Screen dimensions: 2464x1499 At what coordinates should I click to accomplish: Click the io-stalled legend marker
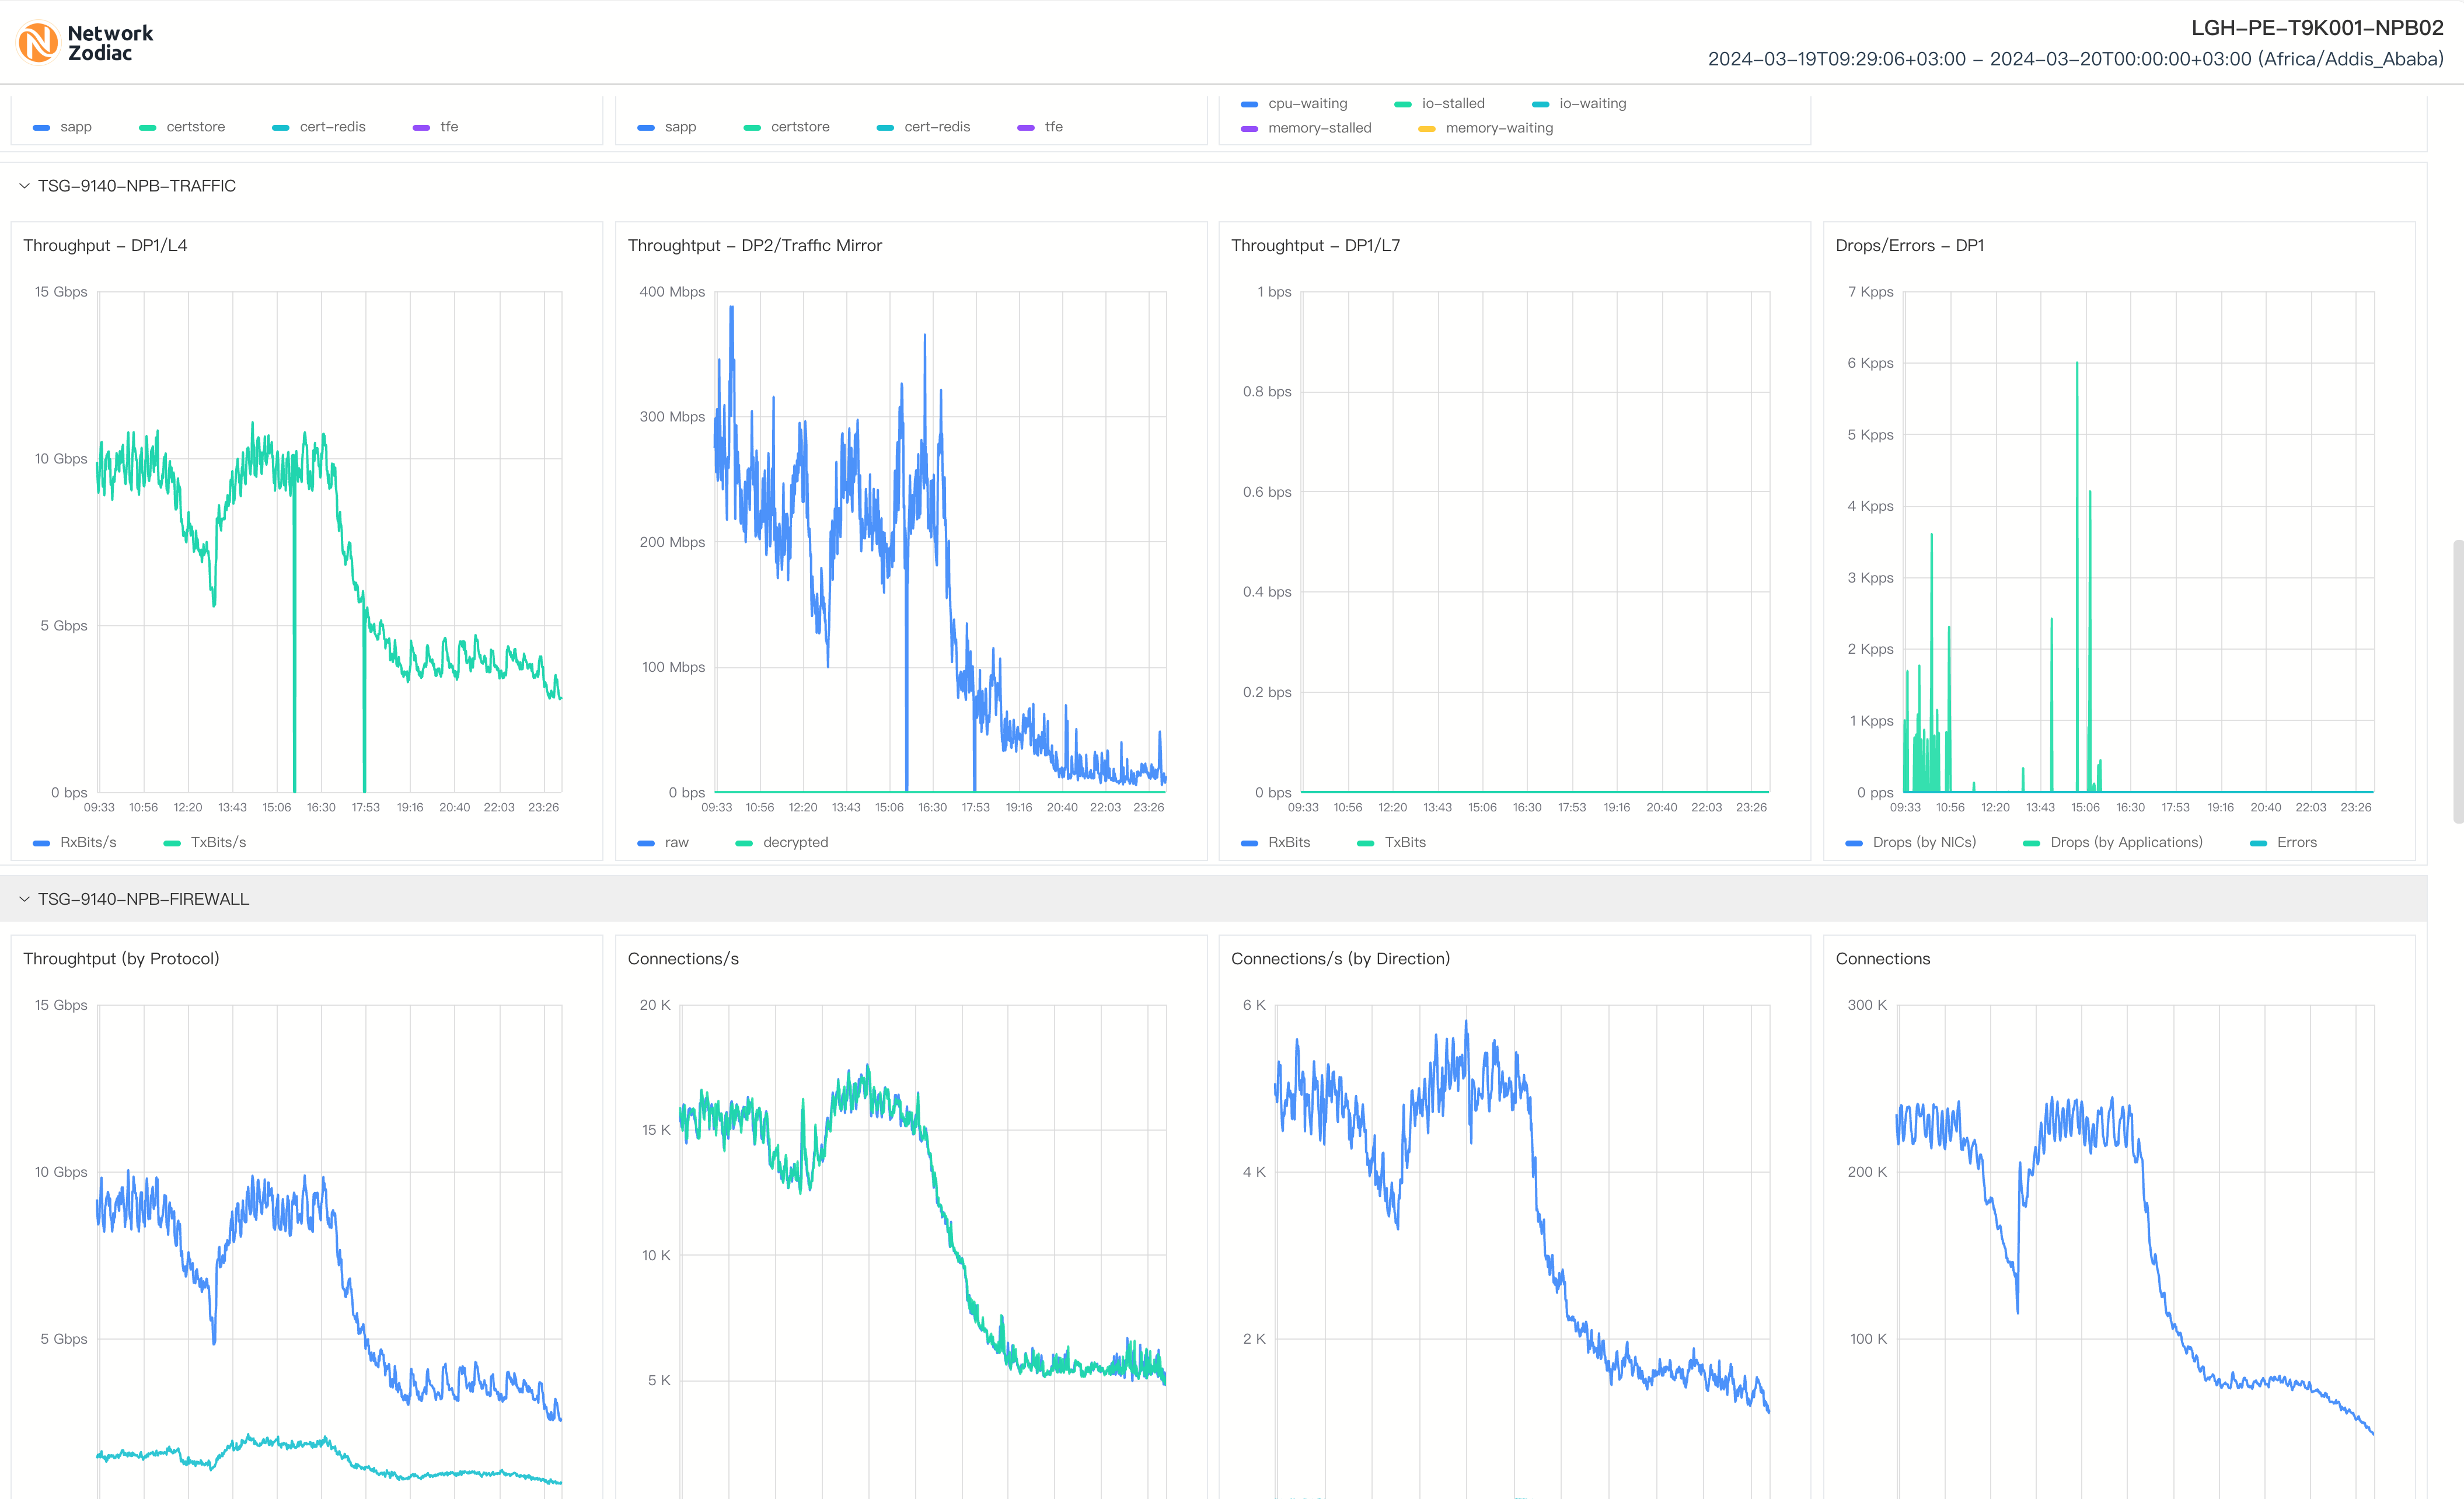[x=1403, y=104]
